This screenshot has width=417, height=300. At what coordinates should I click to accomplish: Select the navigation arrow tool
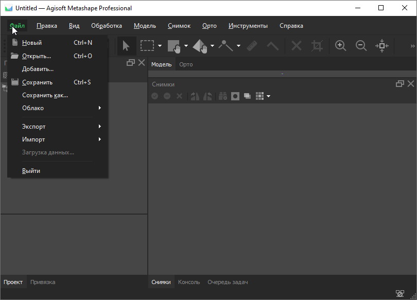(x=126, y=46)
